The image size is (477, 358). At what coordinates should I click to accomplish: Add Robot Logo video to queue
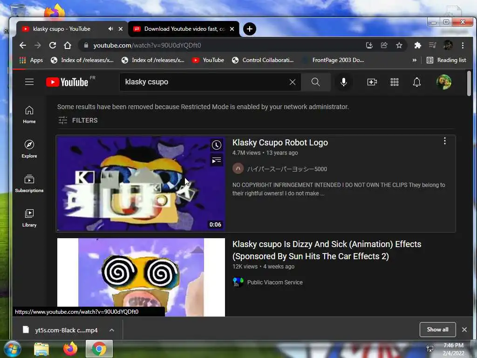click(x=217, y=160)
